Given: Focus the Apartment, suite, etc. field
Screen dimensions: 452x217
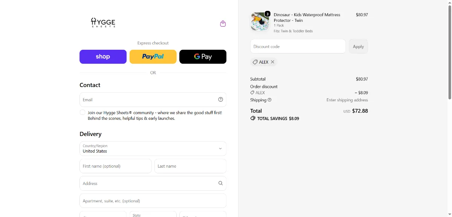Looking at the screenshot, I should pos(153,201).
